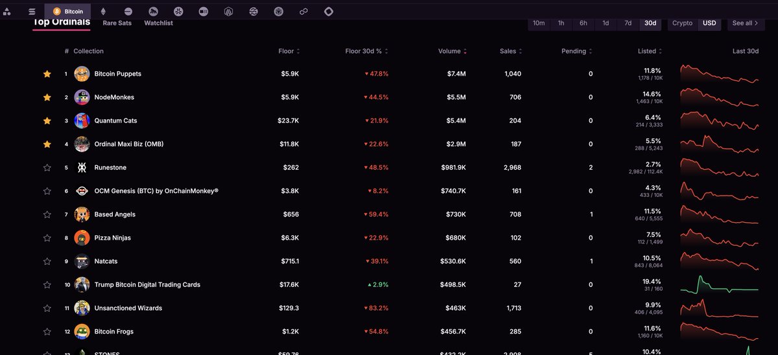Select the split-circle chain icon

click(x=204, y=12)
